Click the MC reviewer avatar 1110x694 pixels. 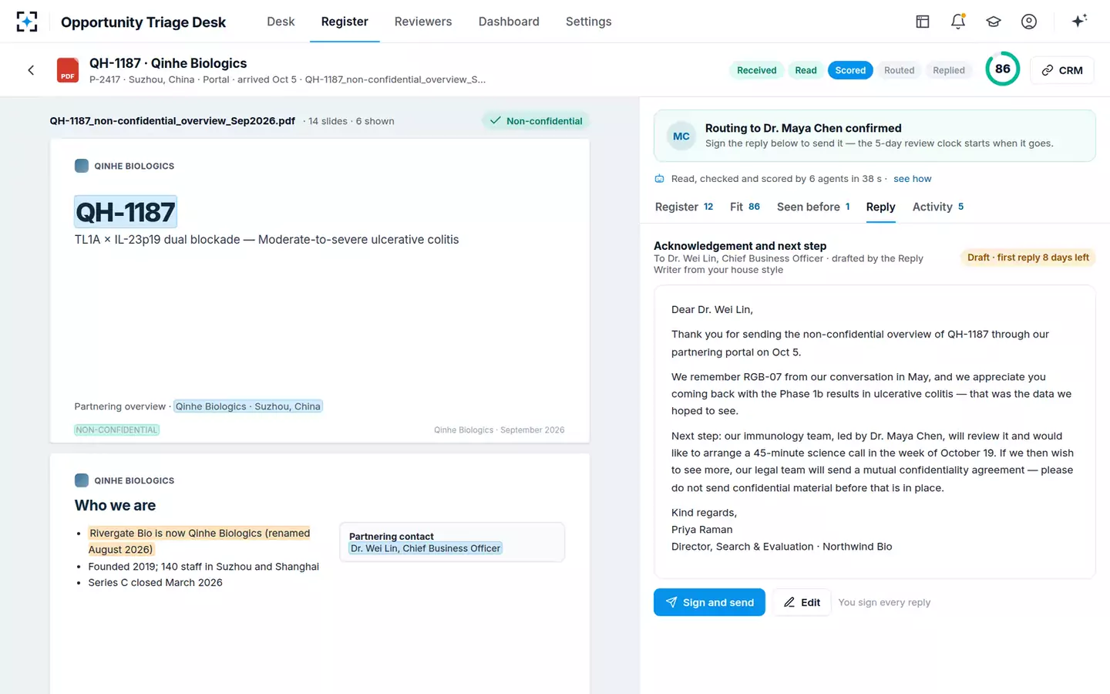681,136
